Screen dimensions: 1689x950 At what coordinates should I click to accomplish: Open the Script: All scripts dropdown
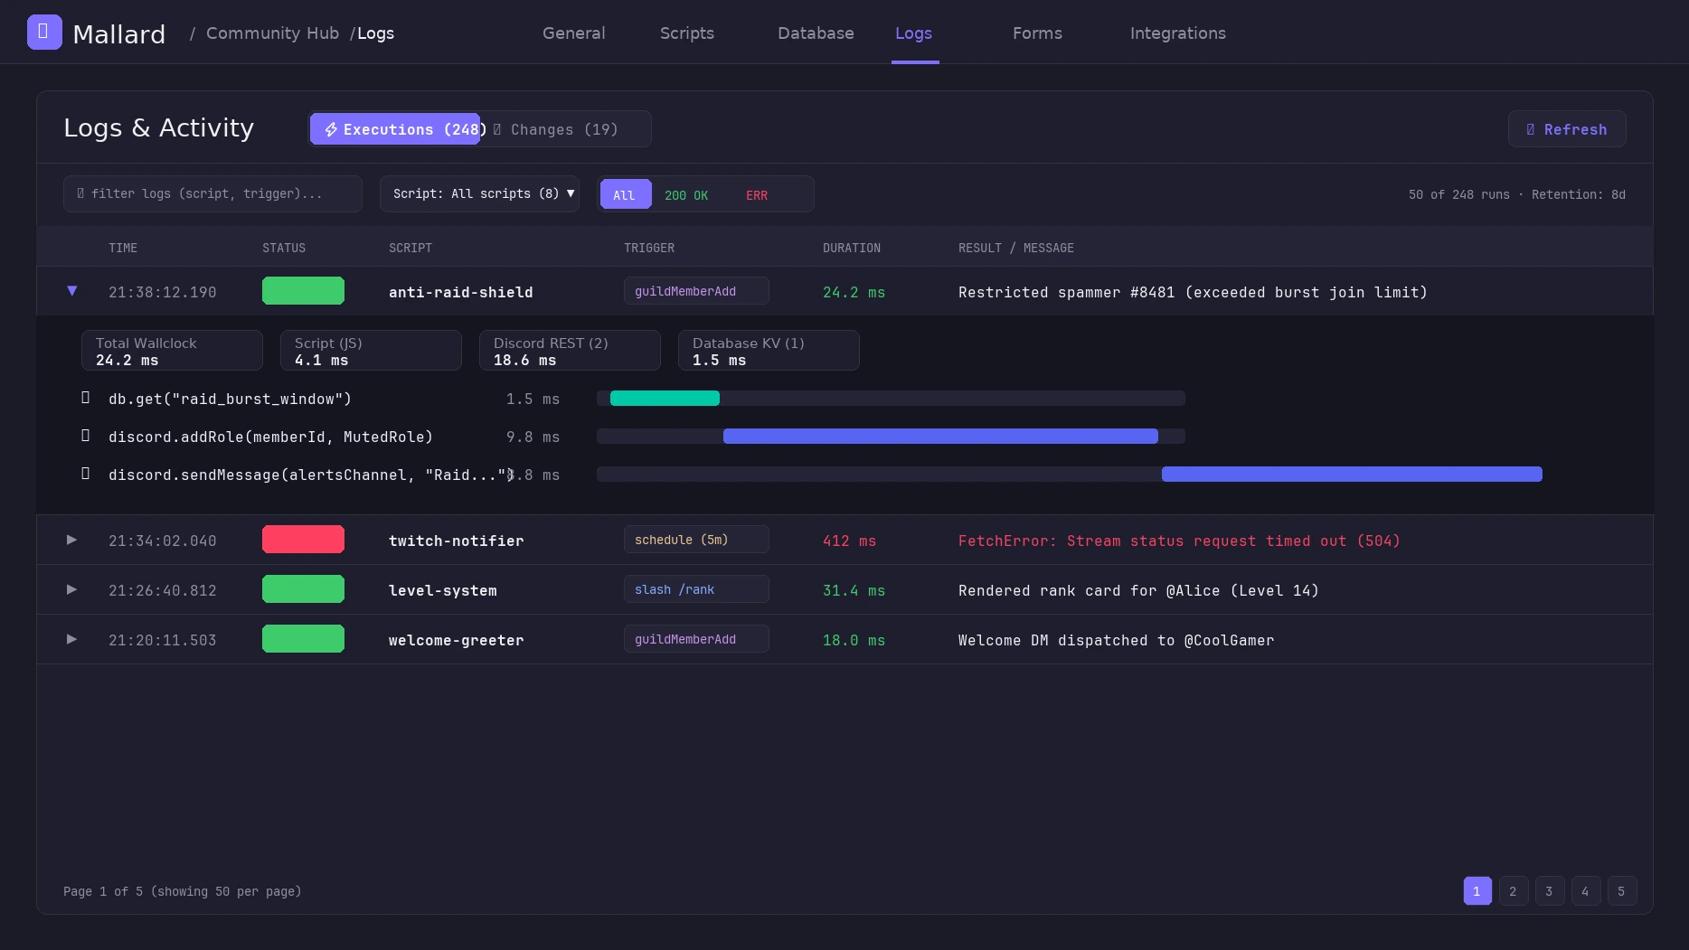coord(479,193)
